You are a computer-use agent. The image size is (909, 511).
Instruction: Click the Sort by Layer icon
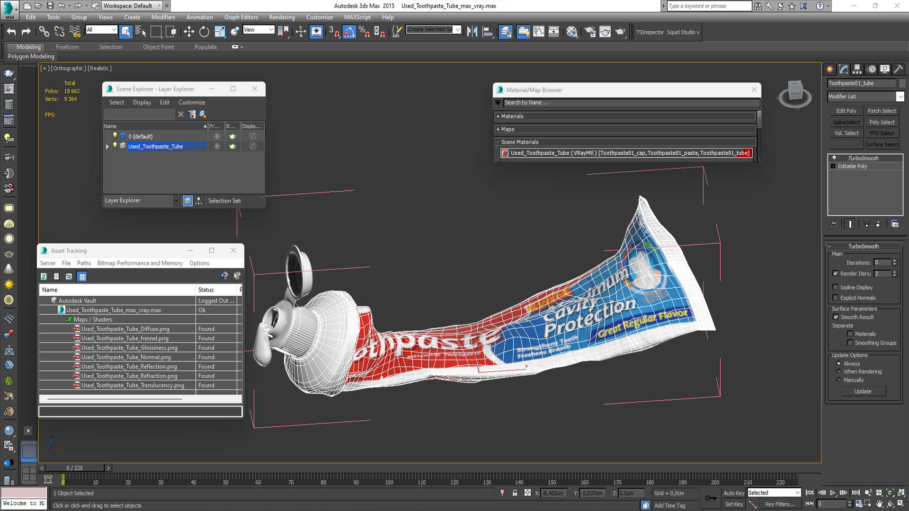pyautogui.click(x=187, y=201)
